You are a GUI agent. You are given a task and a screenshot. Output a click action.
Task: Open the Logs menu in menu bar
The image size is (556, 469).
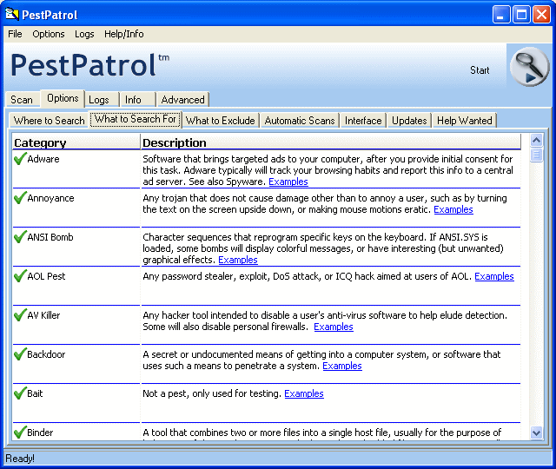click(x=84, y=34)
